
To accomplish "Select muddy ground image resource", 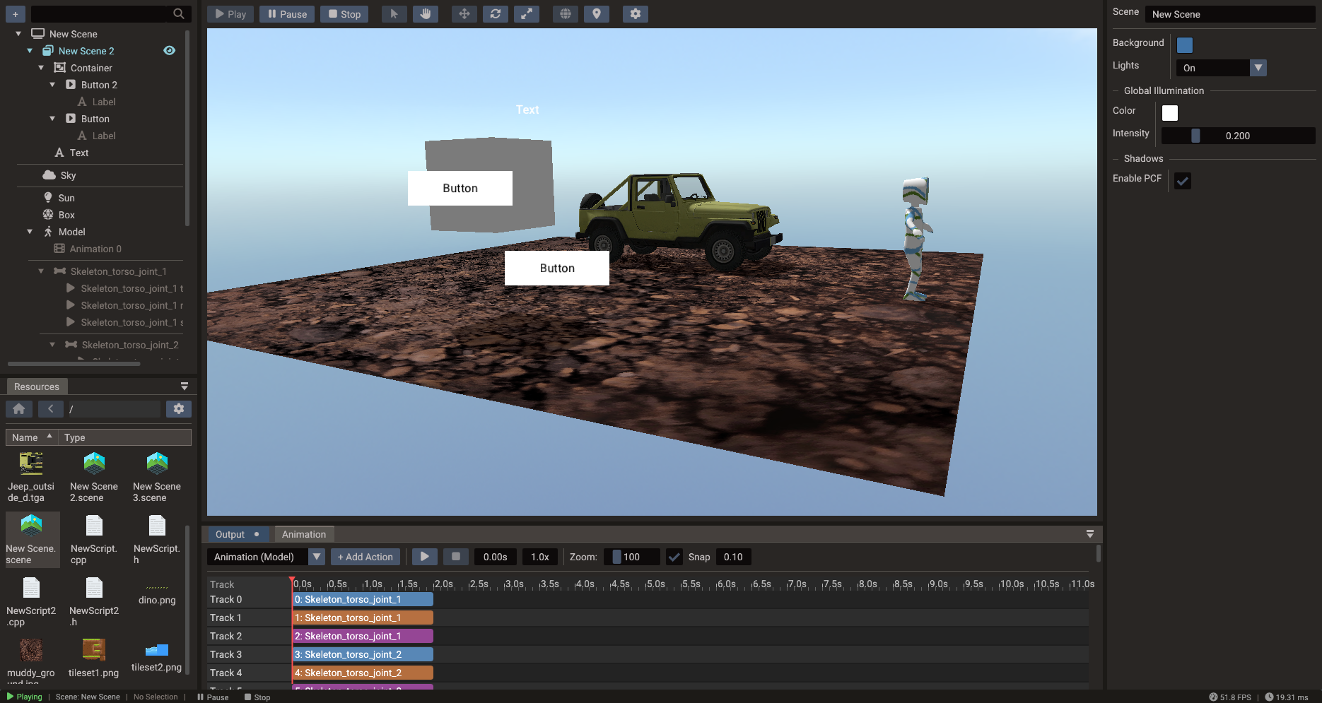I will click(31, 661).
